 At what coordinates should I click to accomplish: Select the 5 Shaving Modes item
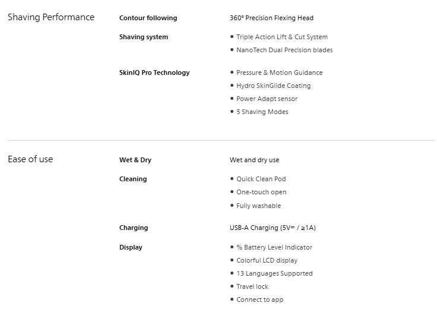click(262, 112)
